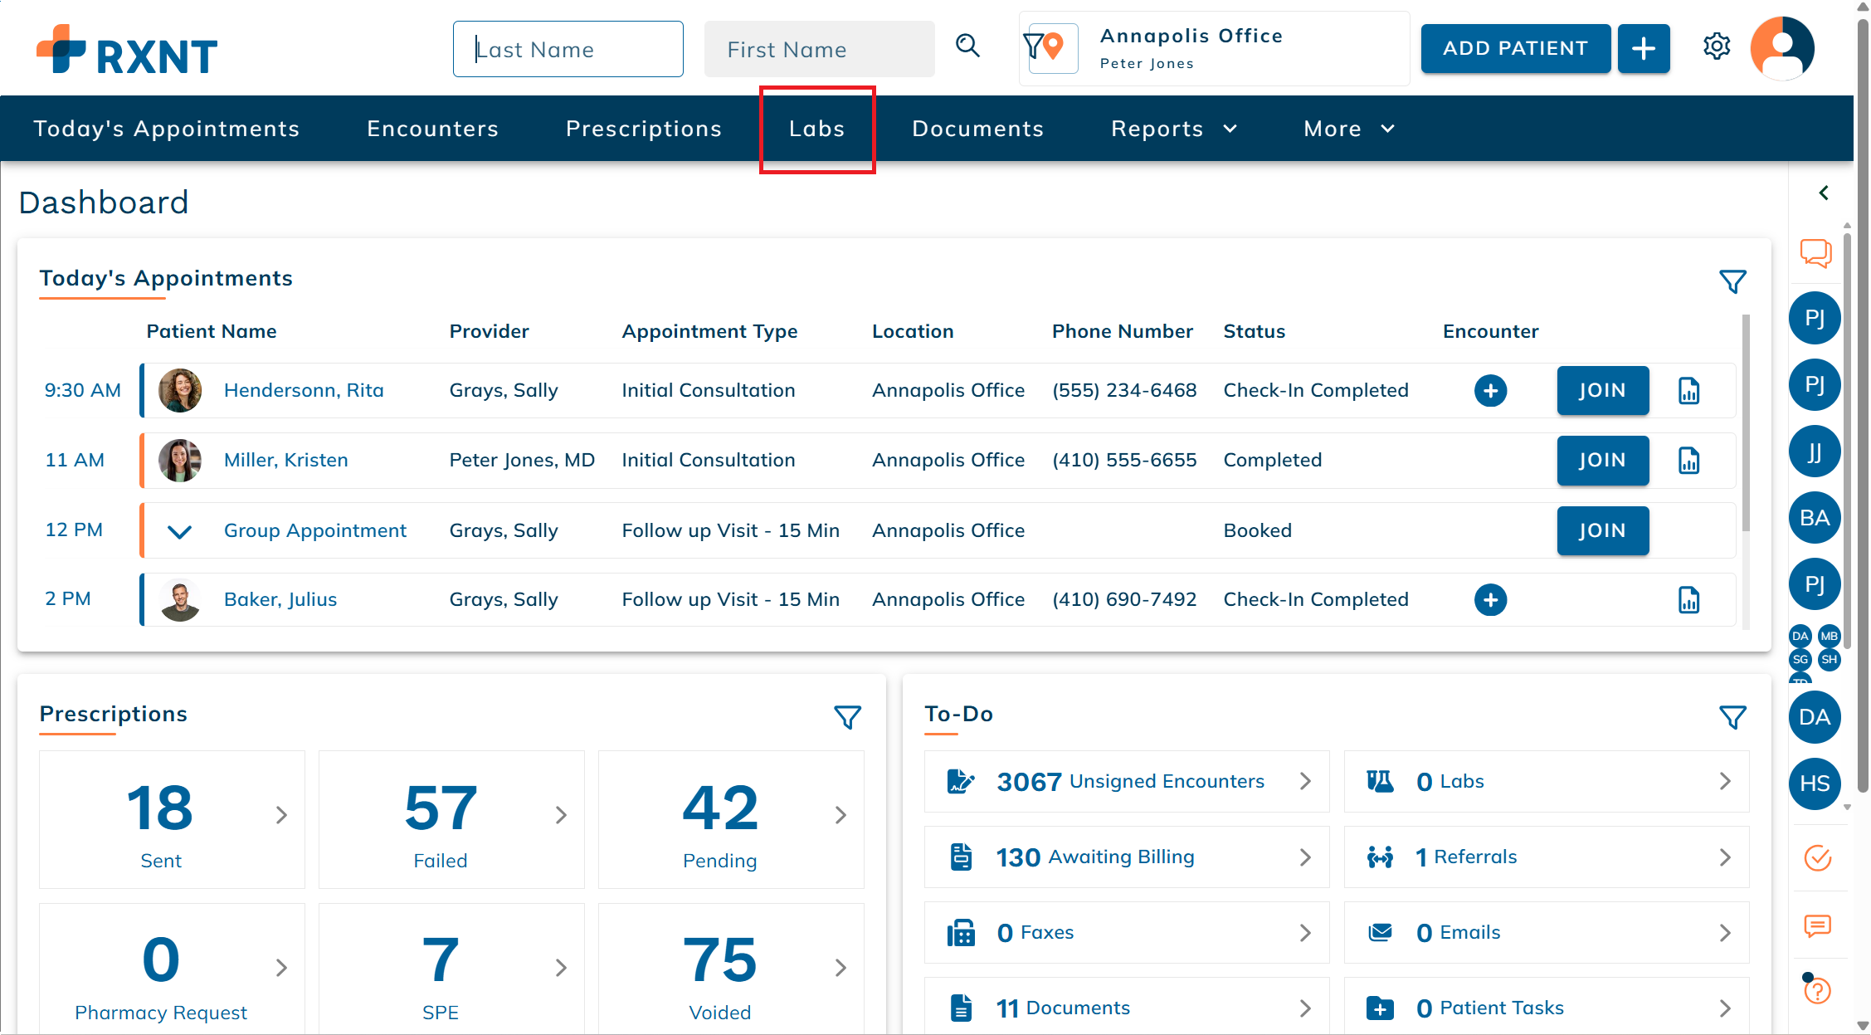Open settings gear icon
Screen dimensions: 1871x1035
click(1716, 46)
